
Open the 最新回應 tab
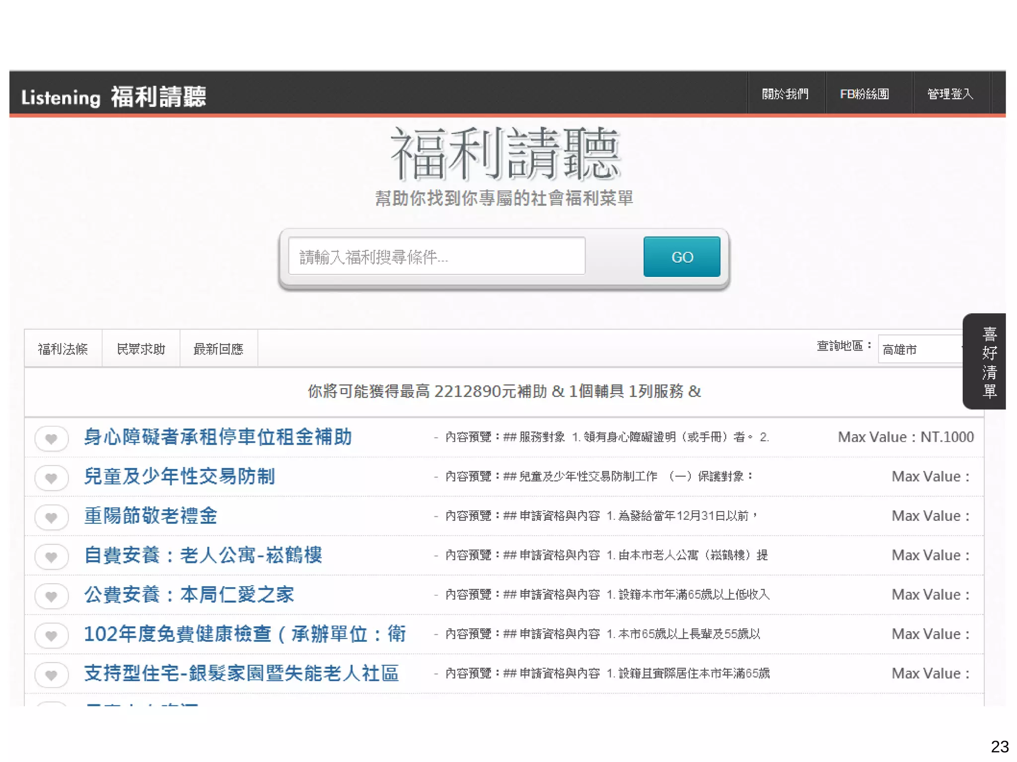tap(218, 349)
